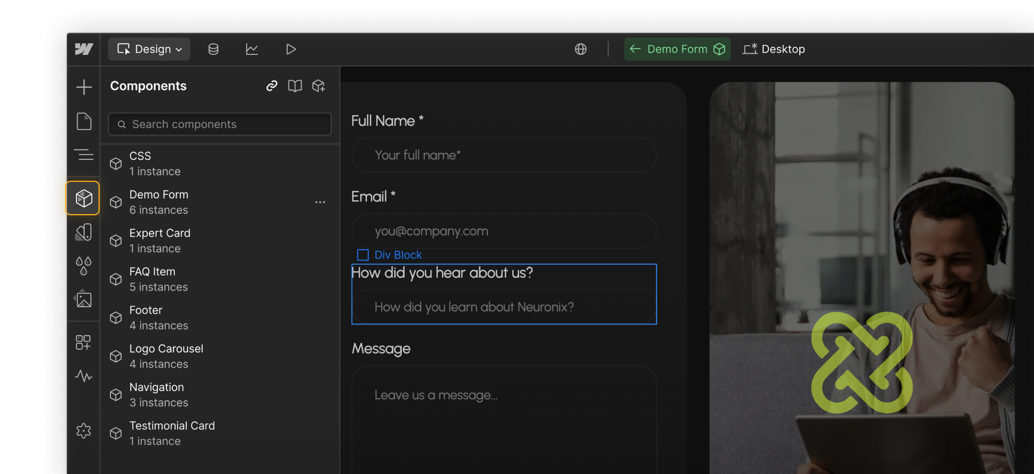Image resolution: width=1034 pixels, height=474 pixels.
Task: Click the preview play icon
Action: pyautogui.click(x=291, y=49)
